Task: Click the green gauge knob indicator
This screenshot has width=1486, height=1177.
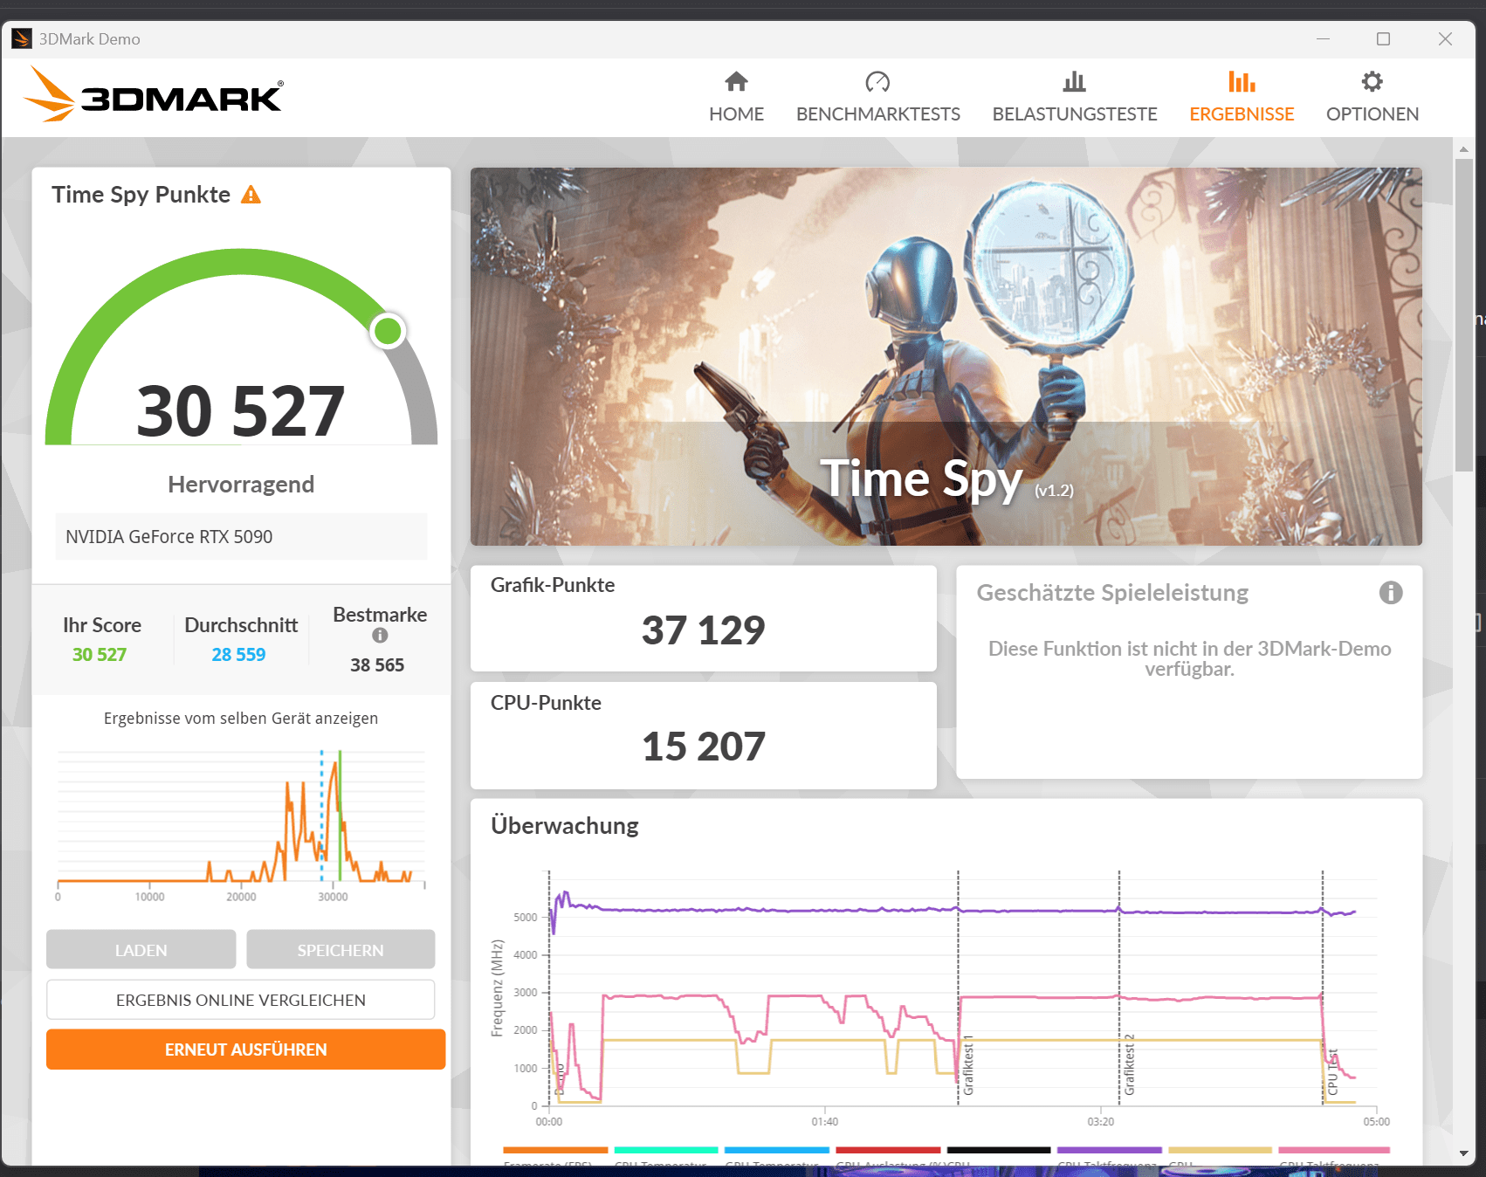Action: pos(388,331)
